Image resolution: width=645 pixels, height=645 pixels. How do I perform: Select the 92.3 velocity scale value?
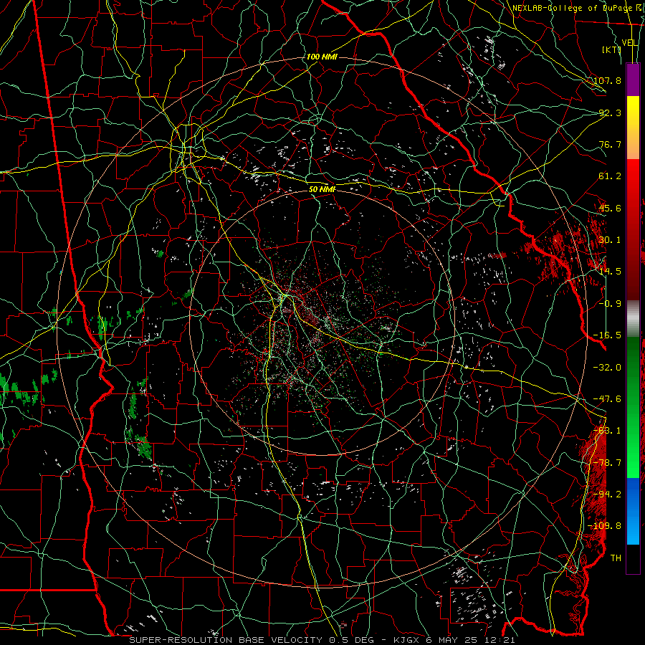click(611, 113)
